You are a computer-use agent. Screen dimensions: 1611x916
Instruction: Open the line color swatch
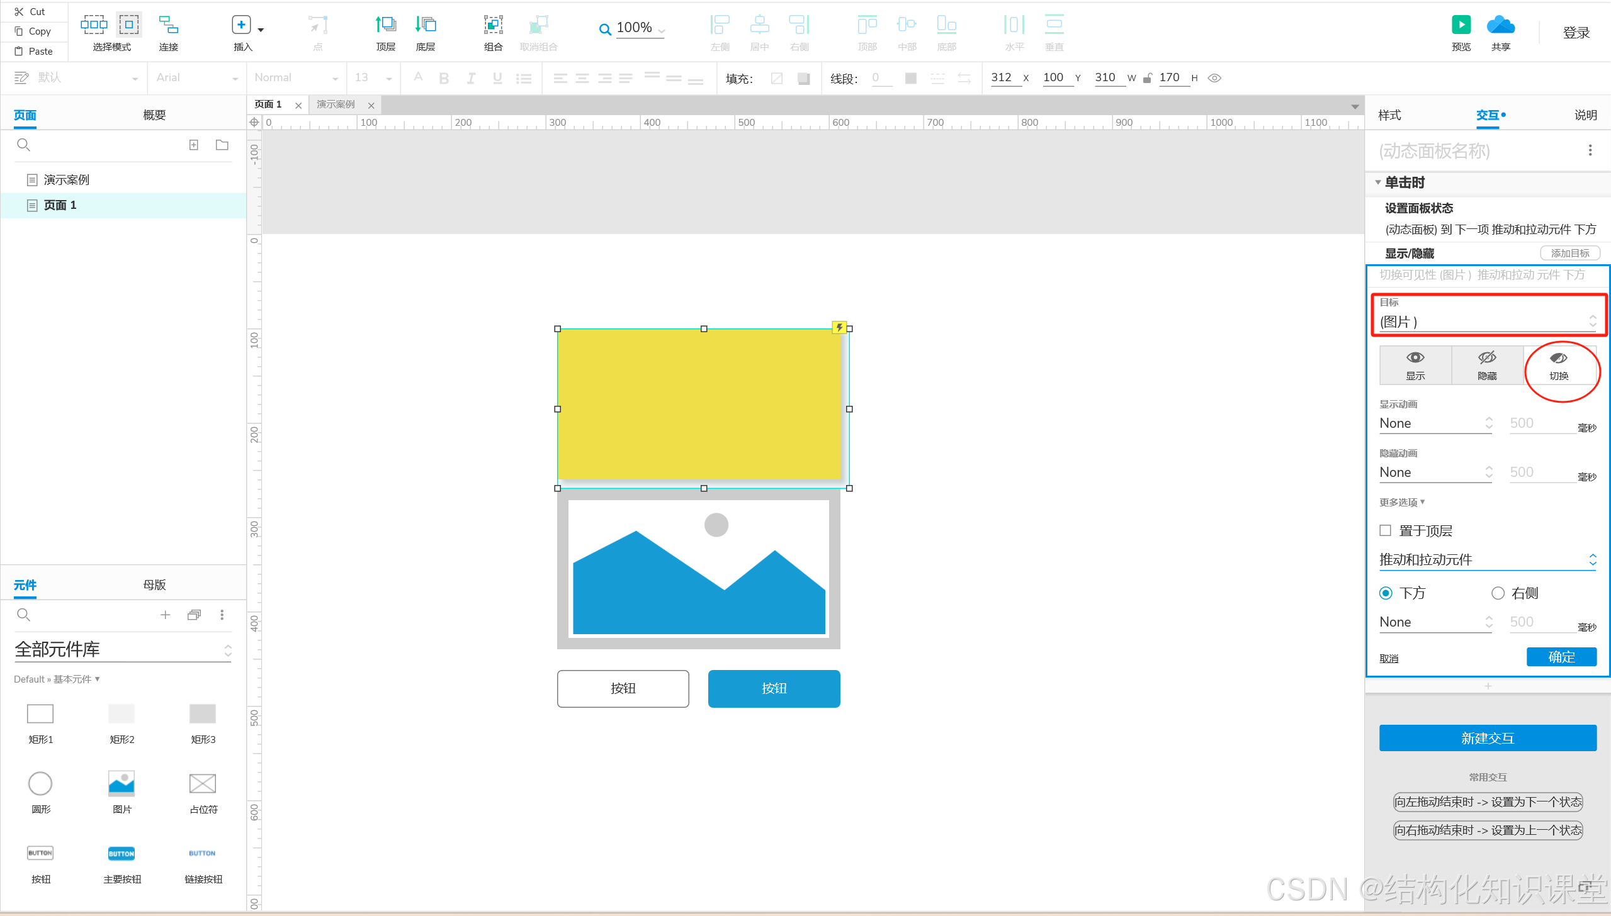click(x=910, y=78)
